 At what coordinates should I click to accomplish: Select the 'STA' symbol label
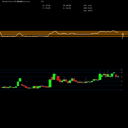coord(42,2)
